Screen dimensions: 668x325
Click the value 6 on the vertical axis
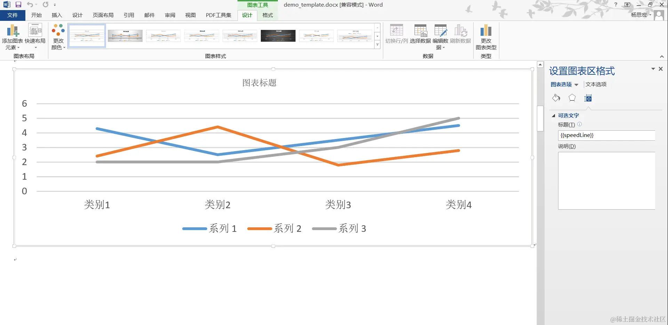coord(24,104)
